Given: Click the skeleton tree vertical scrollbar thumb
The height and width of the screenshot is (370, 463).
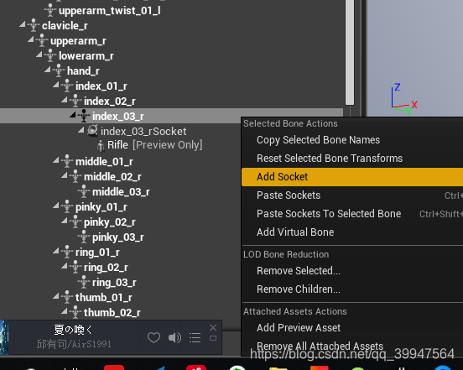Looking at the screenshot, I should (350, 52).
